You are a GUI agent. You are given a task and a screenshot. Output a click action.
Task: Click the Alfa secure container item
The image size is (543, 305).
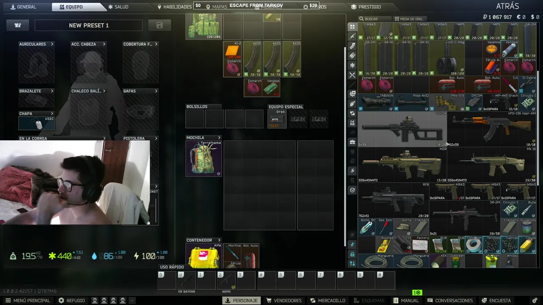(204, 255)
